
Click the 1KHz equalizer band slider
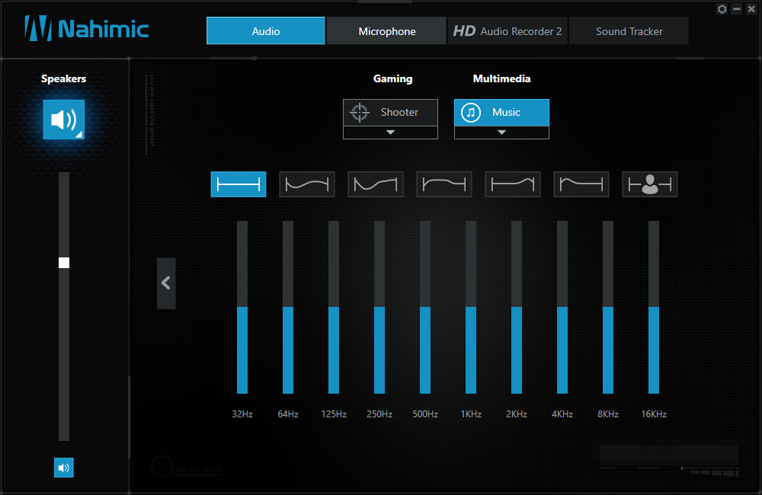point(471,308)
